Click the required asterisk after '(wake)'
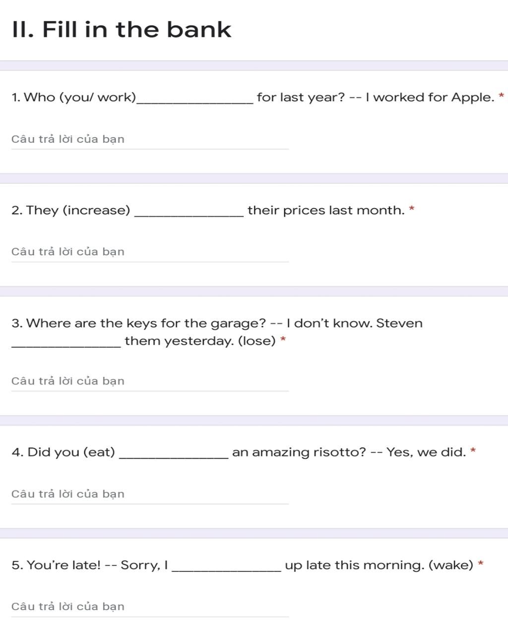The width and height of the screenshot is (508, 636). click(x=481, y=563)
